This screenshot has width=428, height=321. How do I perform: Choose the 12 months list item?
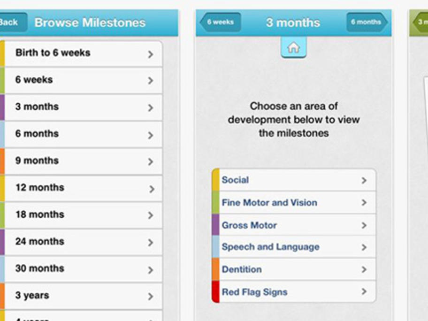click(81, 188)
